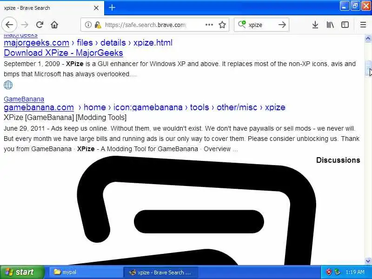Click the Discussions heading
The height and width of the screenshot is (279, 372).
coord(338,160)
